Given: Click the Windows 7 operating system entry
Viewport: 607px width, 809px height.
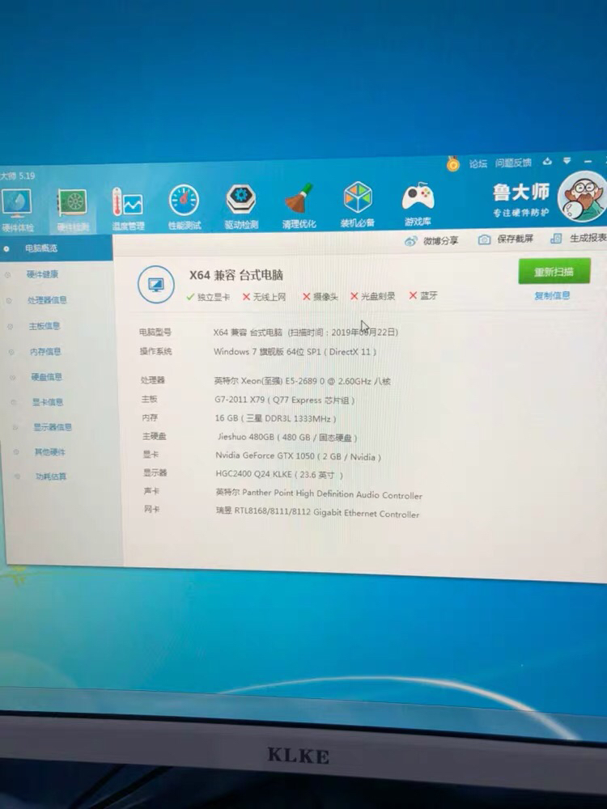Looking at the screenshot, I should (295, 352).
